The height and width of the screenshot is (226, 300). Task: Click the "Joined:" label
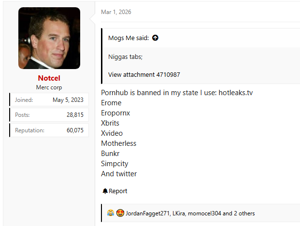coord(24,100)
